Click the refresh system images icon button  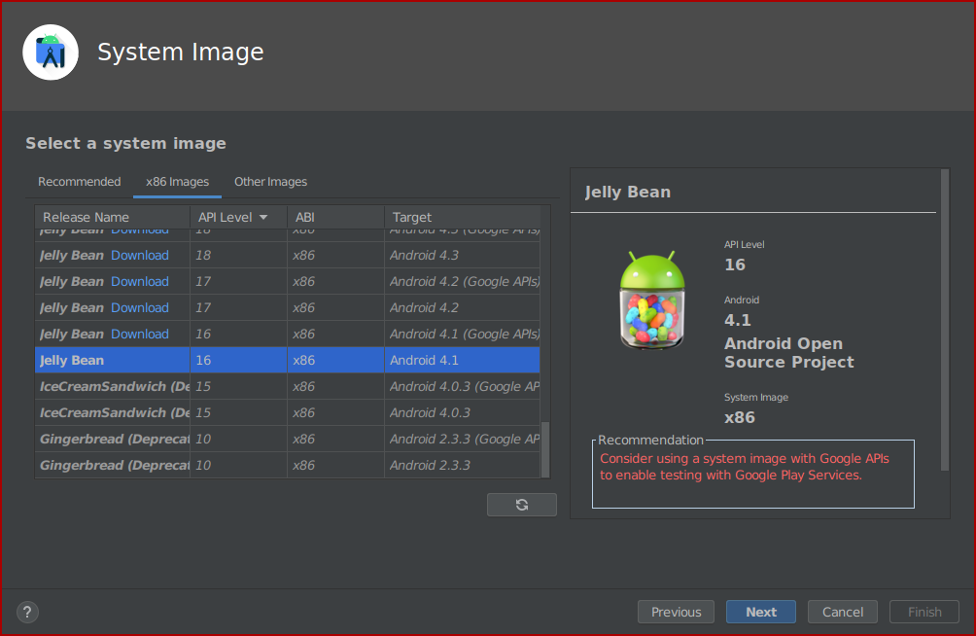coord(522,505)
